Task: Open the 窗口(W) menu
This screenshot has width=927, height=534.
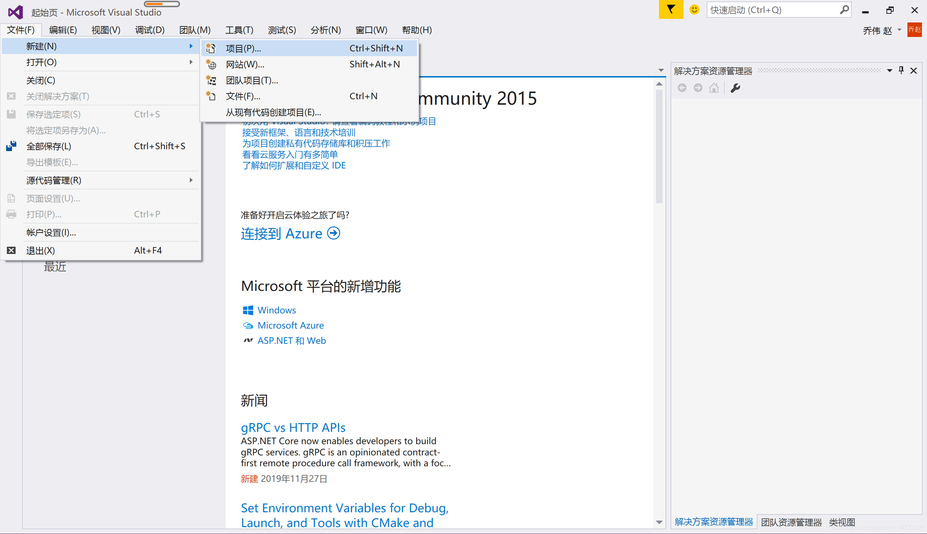Action: point(371,30)
